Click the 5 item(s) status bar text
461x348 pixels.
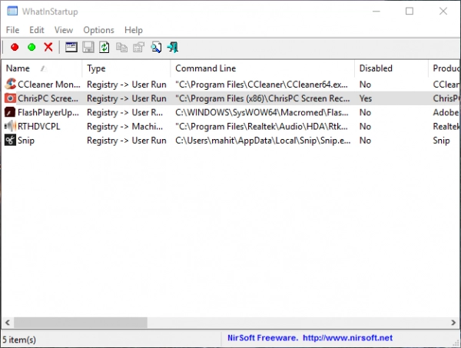pos(19,340)
